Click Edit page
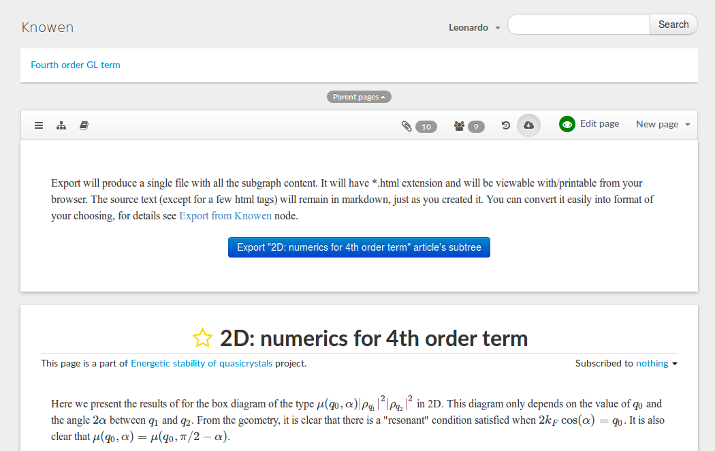 [x=599, y=124]
